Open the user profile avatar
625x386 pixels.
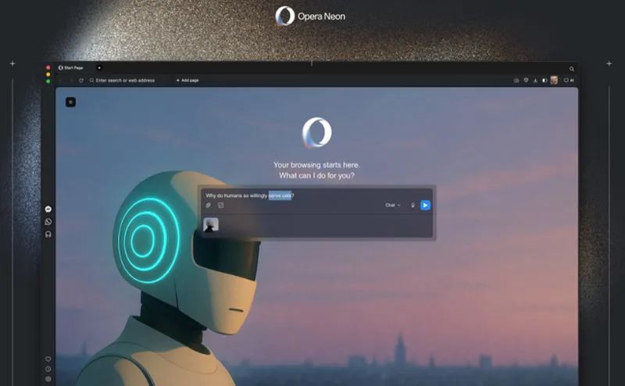(554, 80)
